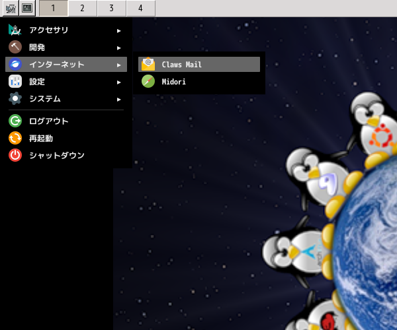Open the アクセサリ submenu label
The width and height of the screenshot is (397, 330).
pyautogui.click(x=48, y=30)
